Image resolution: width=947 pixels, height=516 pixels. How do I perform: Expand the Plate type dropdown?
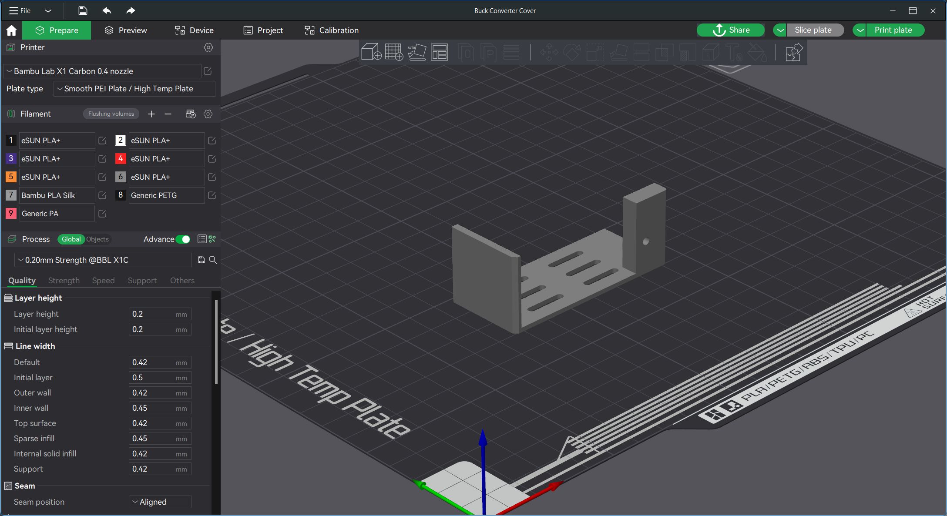point(134,89)
